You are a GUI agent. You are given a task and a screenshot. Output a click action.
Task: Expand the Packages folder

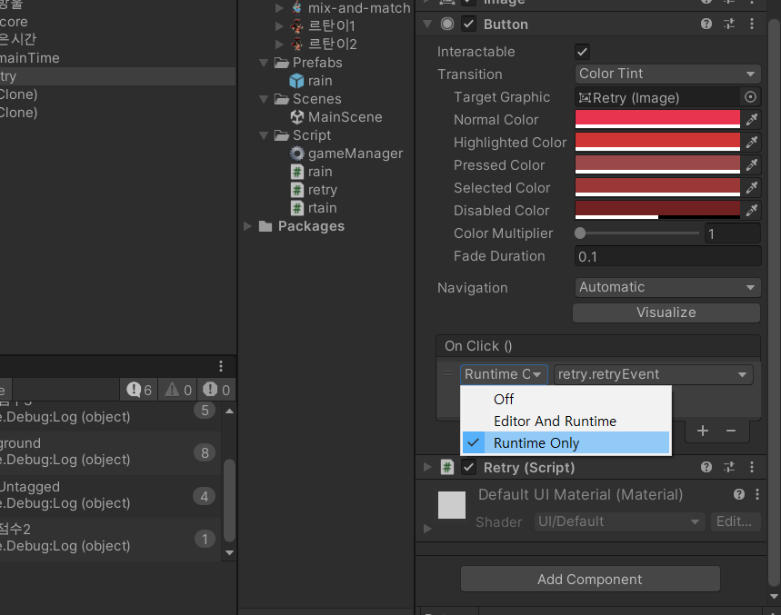tap(247, 226)
